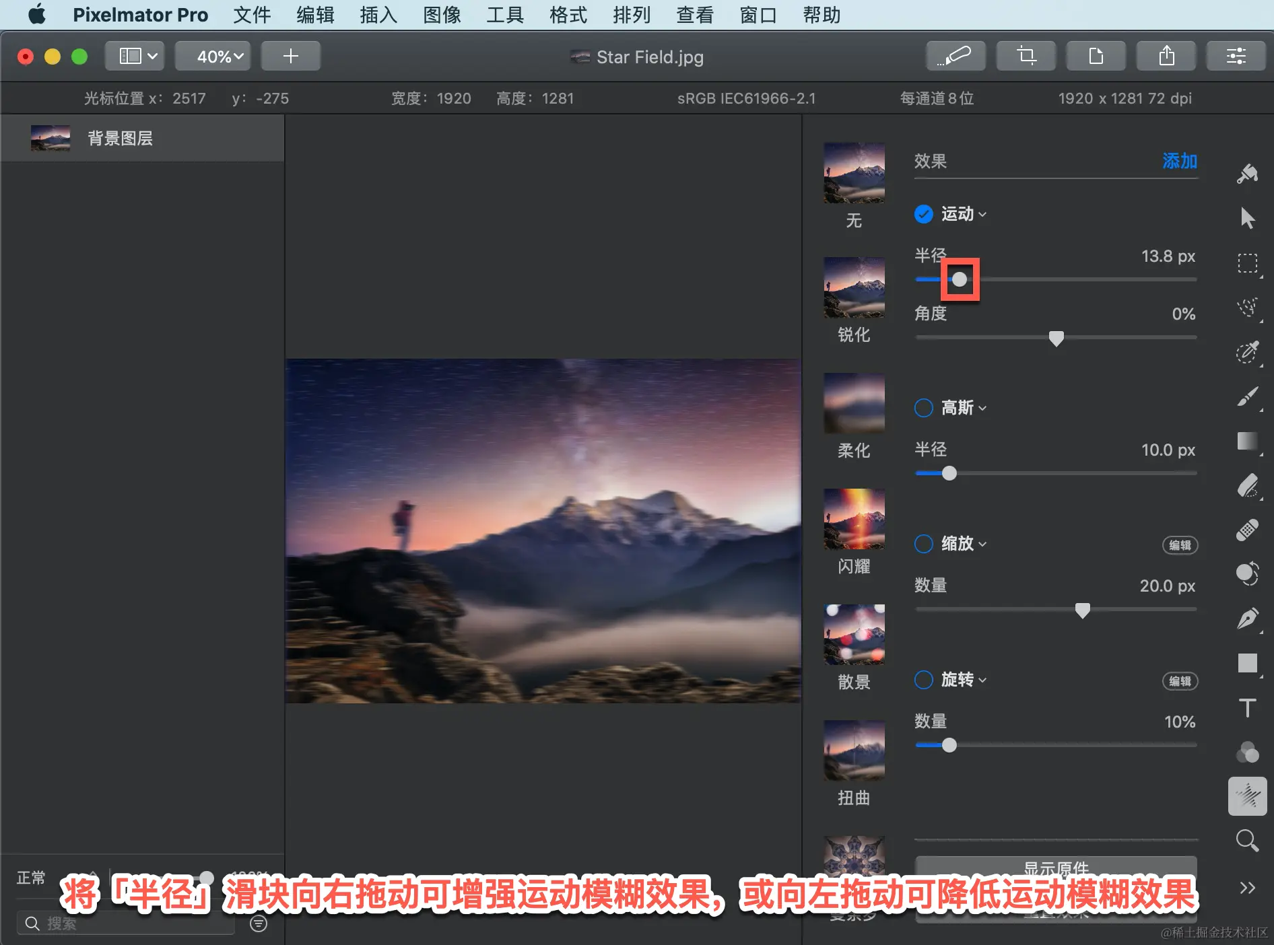Image resolution: width=1274 pixels, height=945 pixels.
Task: Open the ML Enhance pen toolbar button
Action: [x=955, y=56]
